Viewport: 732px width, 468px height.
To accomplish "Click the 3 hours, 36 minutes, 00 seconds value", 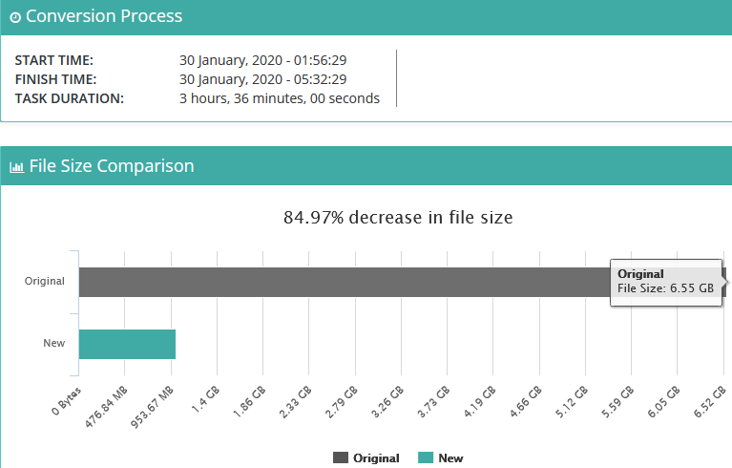I will coord(280,98).
